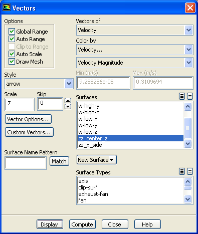Toggle the Global Range checkbox

(x=12, y=31)
